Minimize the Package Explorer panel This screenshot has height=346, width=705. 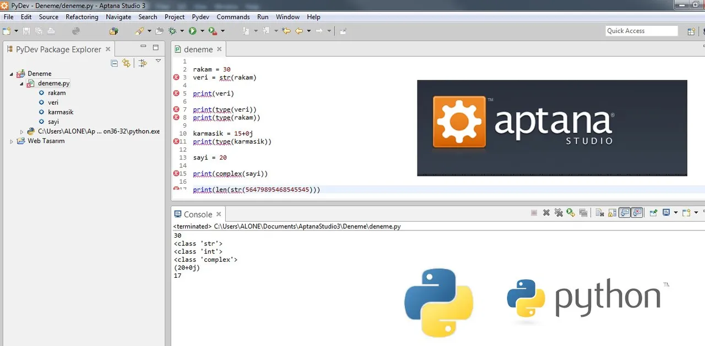(x=143, y=47)
